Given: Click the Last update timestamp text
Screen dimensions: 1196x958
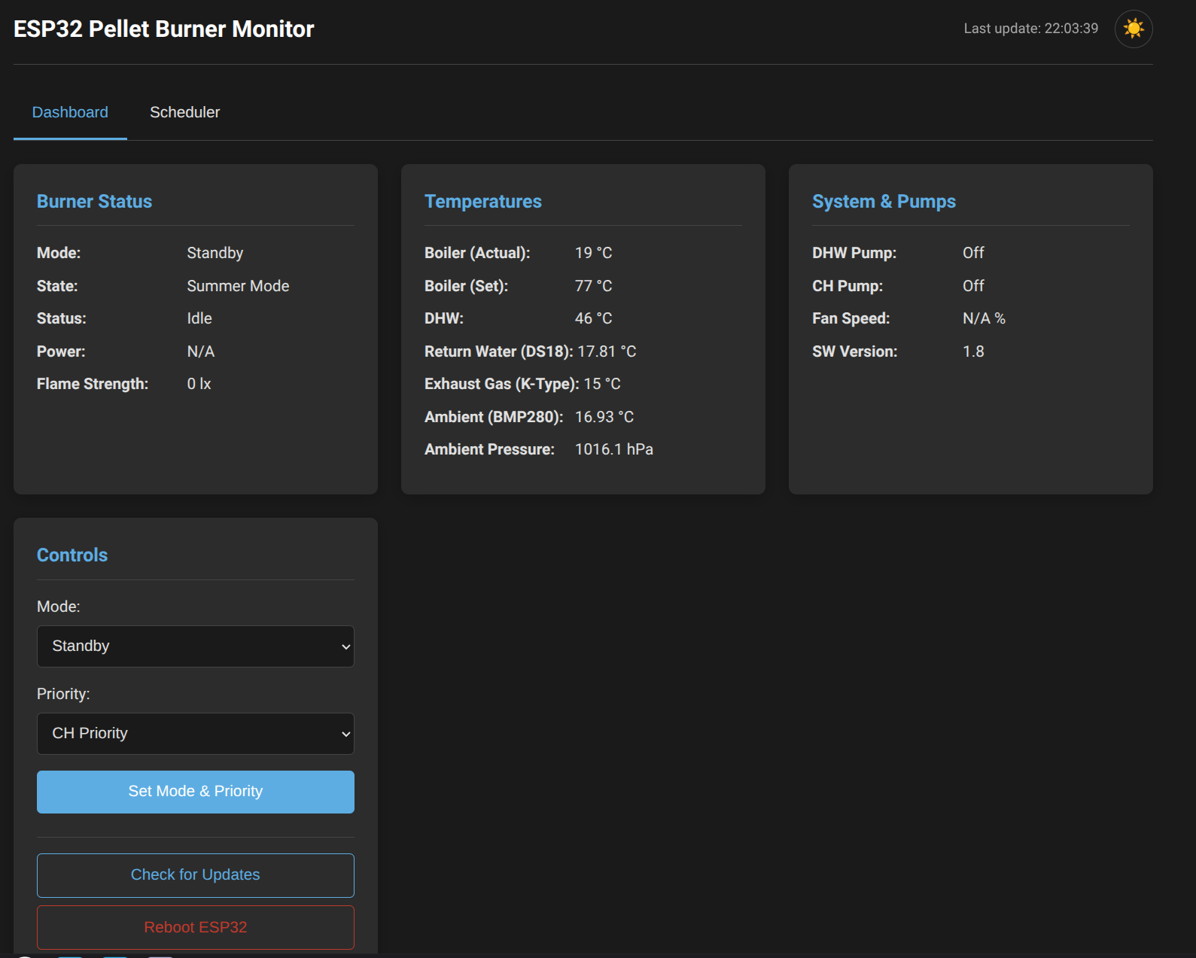Looking at the screenshot, I should point(1030,29).
